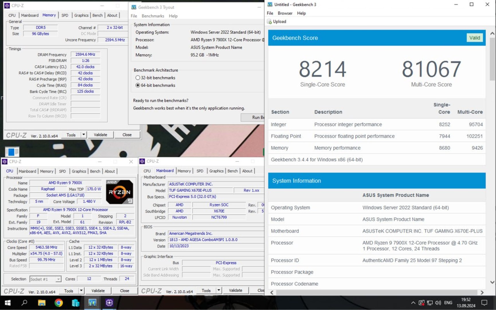
Task: Click the Model field TUF GAMING X670E-PLUS
Action: (200, 190)
